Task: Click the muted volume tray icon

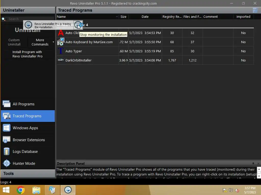Action: click(x=237, y=190)
